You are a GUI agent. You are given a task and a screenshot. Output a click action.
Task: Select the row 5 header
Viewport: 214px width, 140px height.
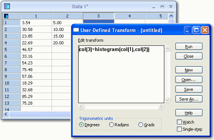[12, 50]
